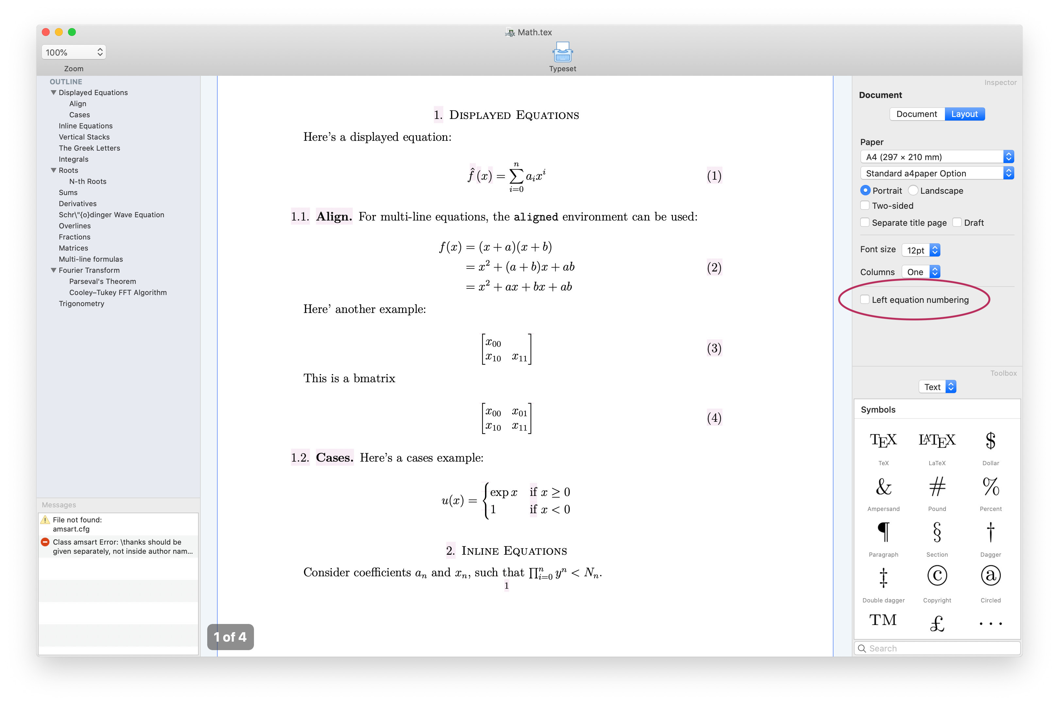Select Integrals in the outline
The width and height of the screenshot is (1059, 705).
coord(73,159)
